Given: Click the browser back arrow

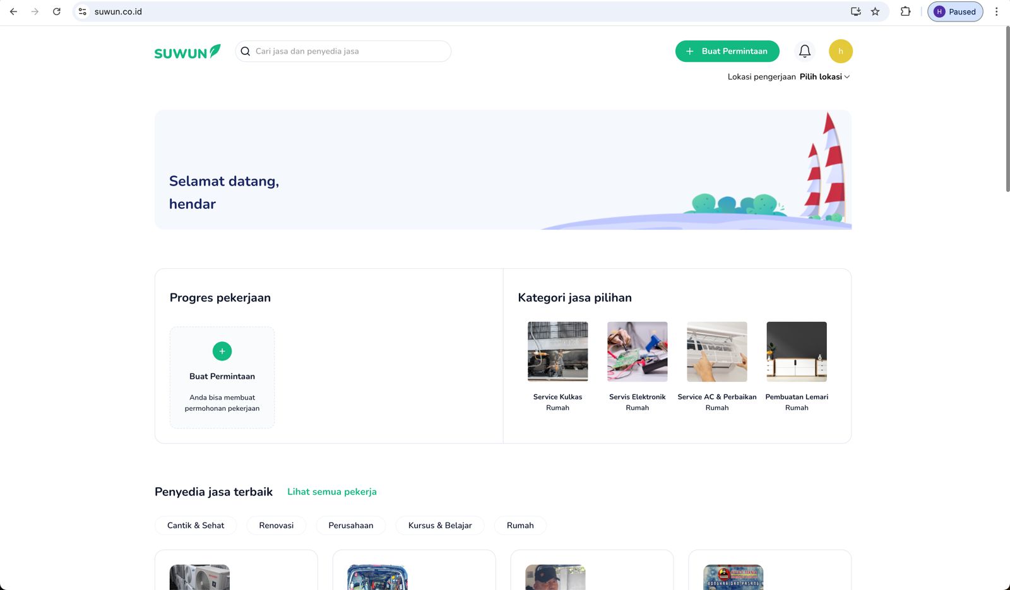Looking at the screenshot, I should tap(13, 11).
